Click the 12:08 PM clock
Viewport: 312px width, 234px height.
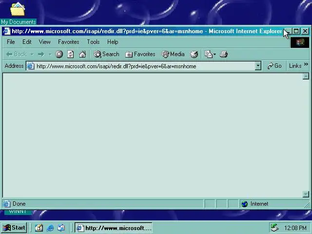[x=295, y=228]
